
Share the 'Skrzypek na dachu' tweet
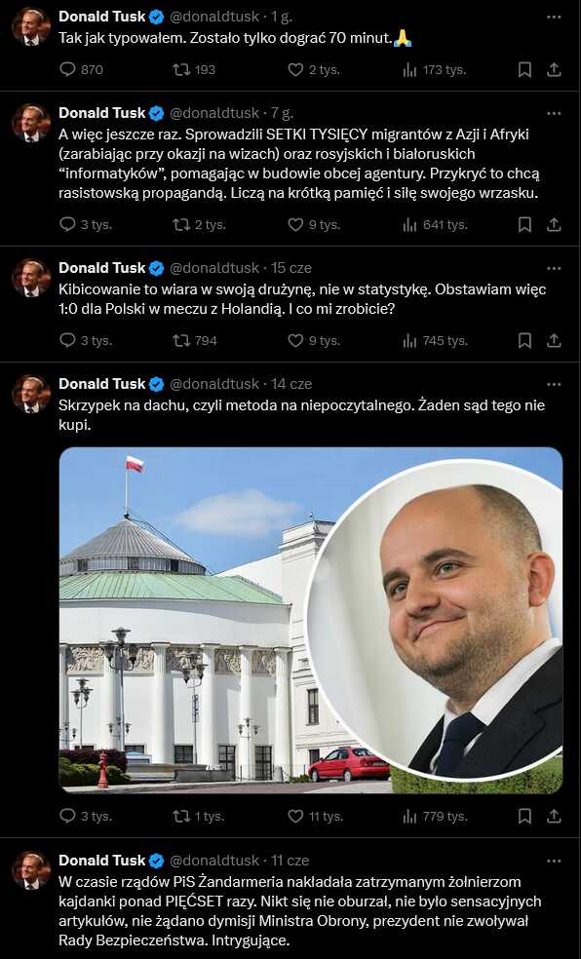tap(554, 816)
